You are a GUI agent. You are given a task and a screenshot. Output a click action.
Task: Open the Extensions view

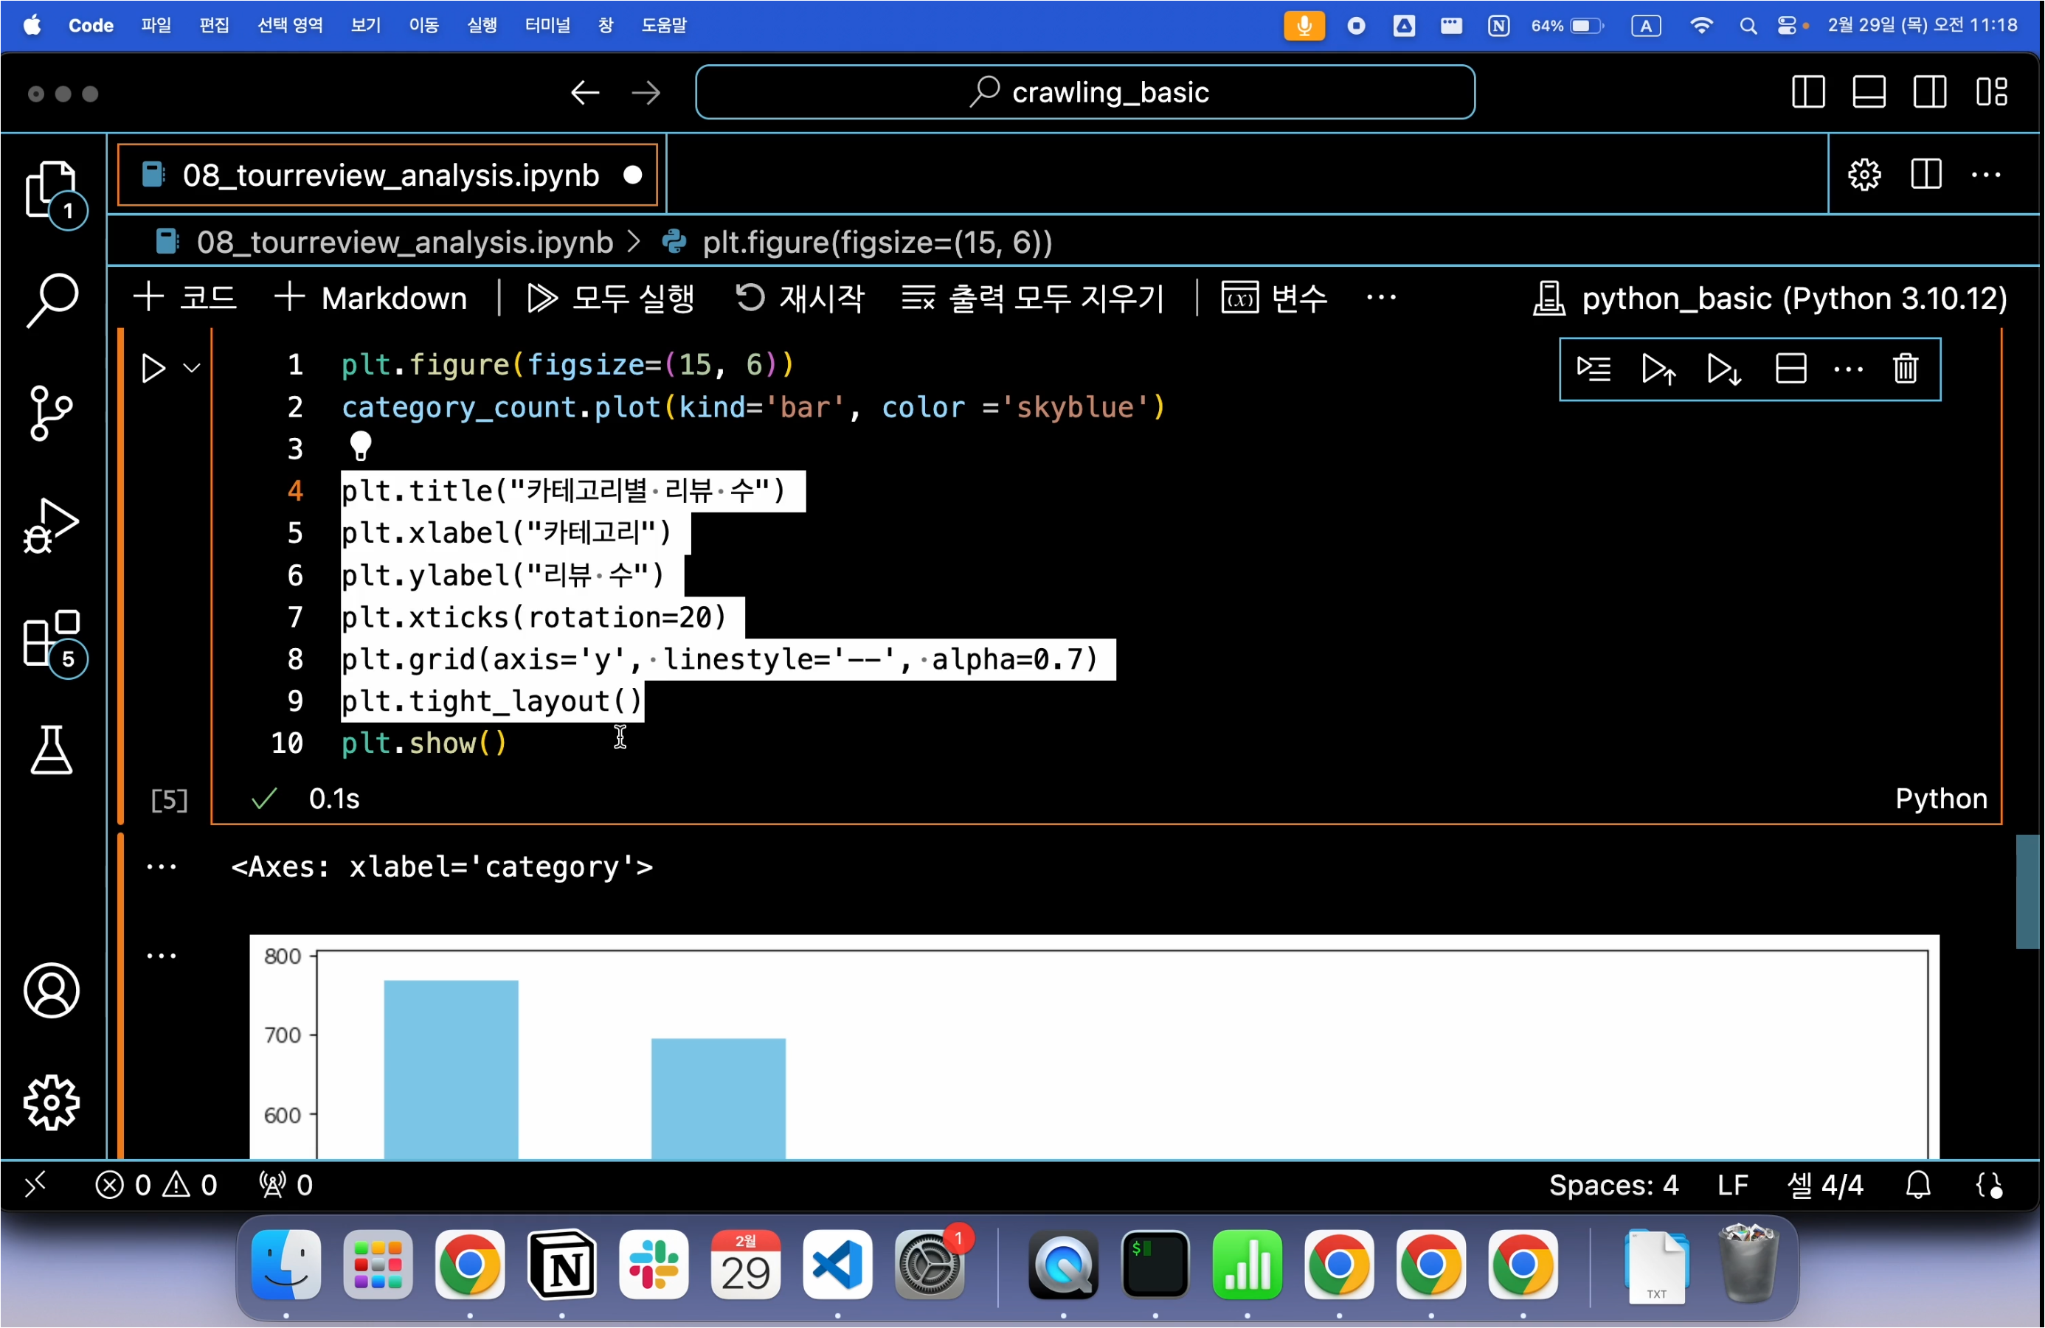[52, 639]
